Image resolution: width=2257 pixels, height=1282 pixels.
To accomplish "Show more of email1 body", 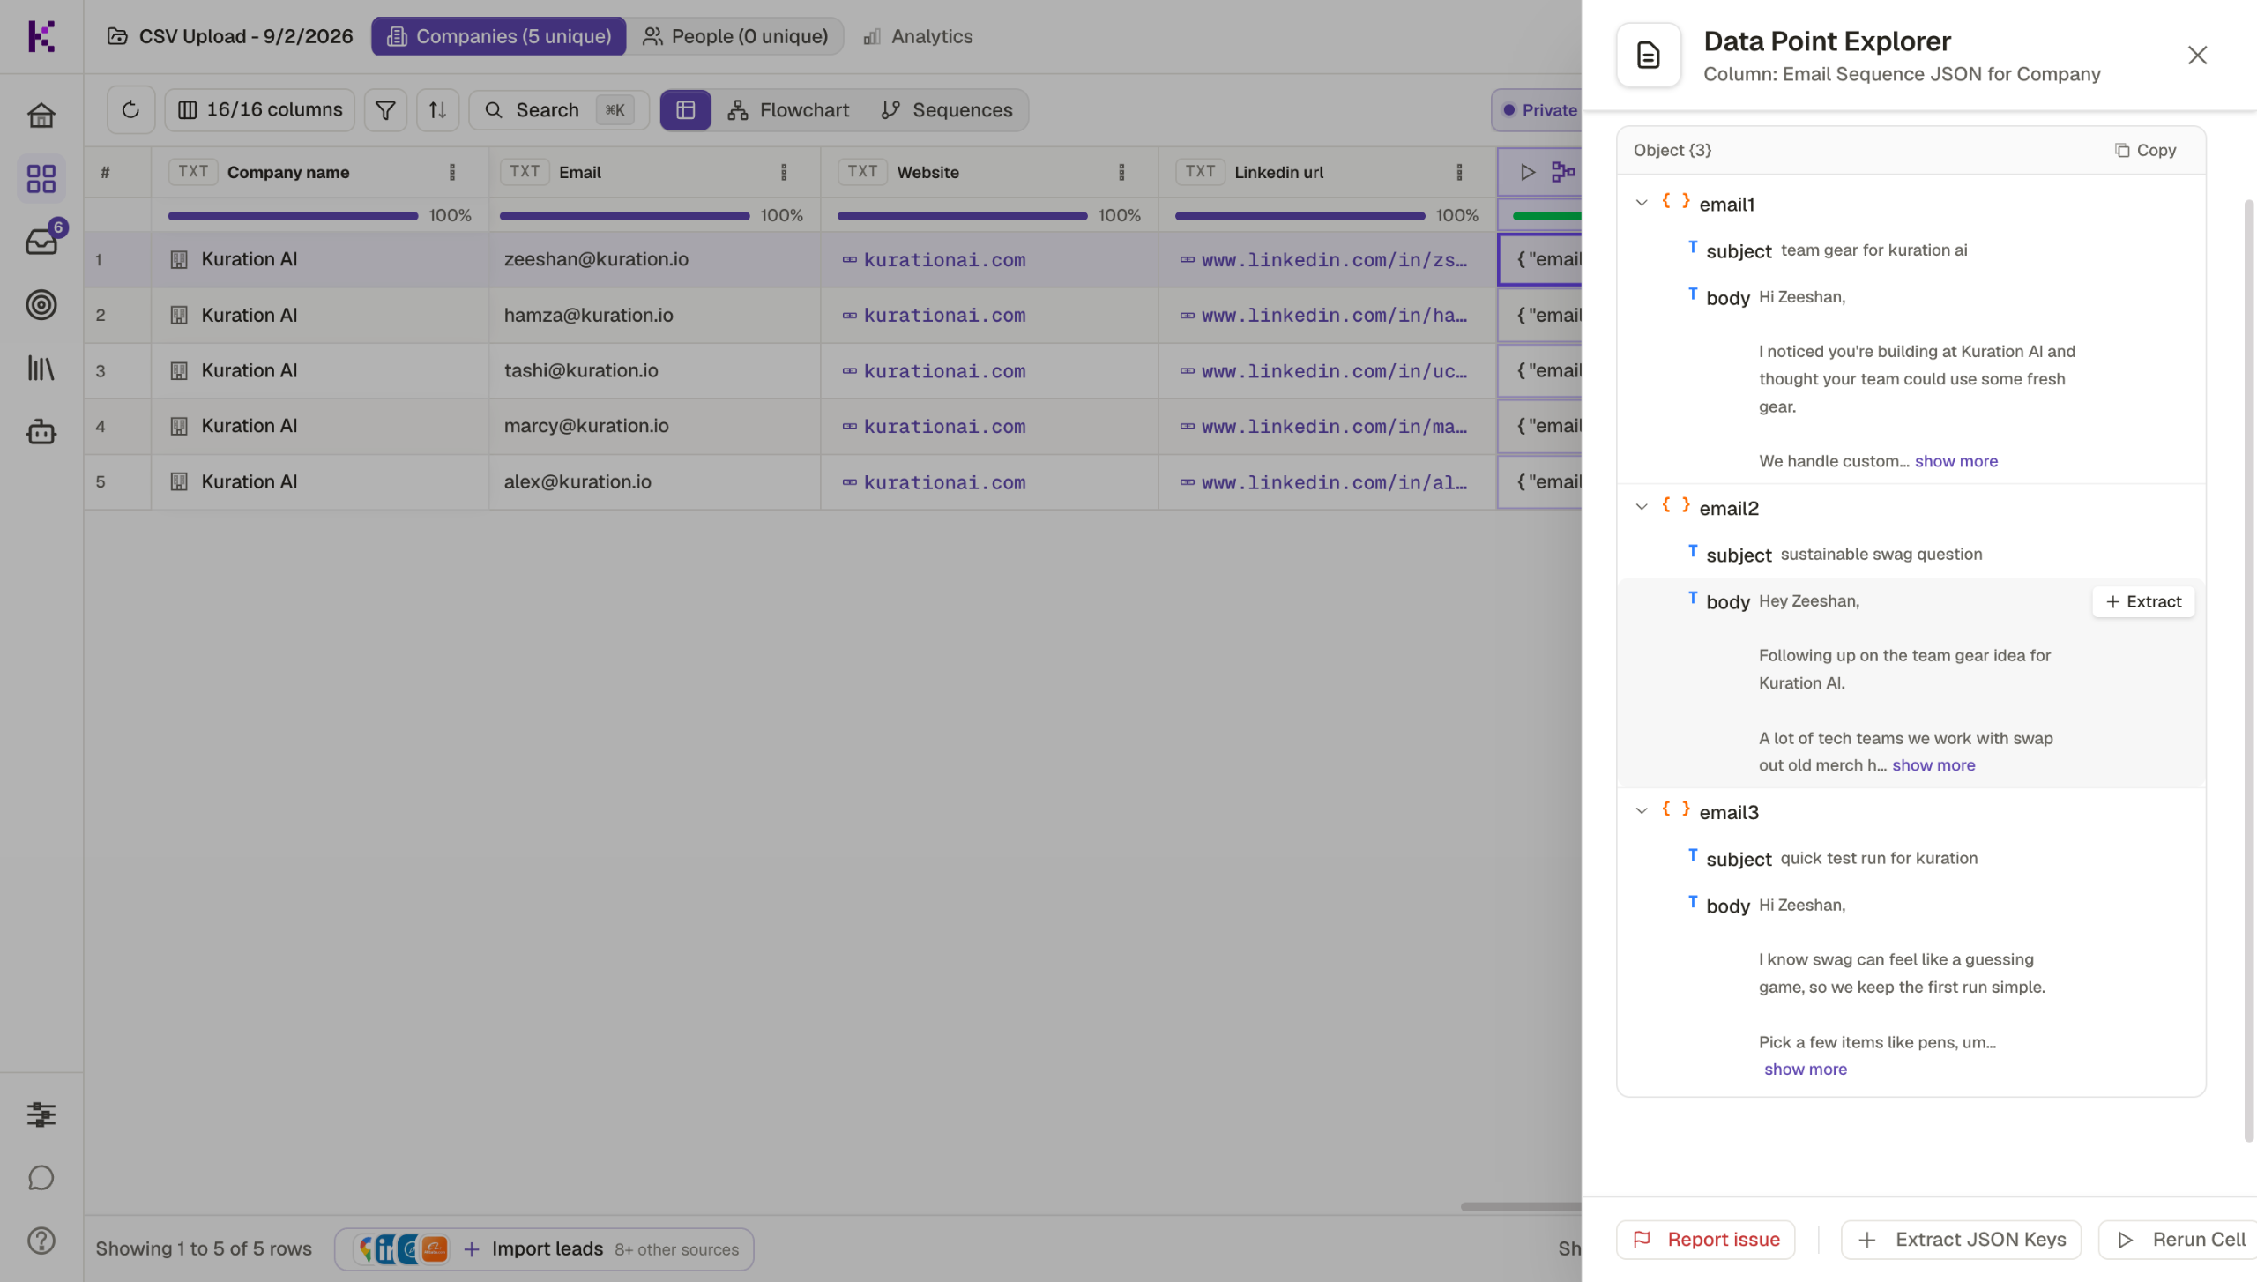I will [1956, 461].
